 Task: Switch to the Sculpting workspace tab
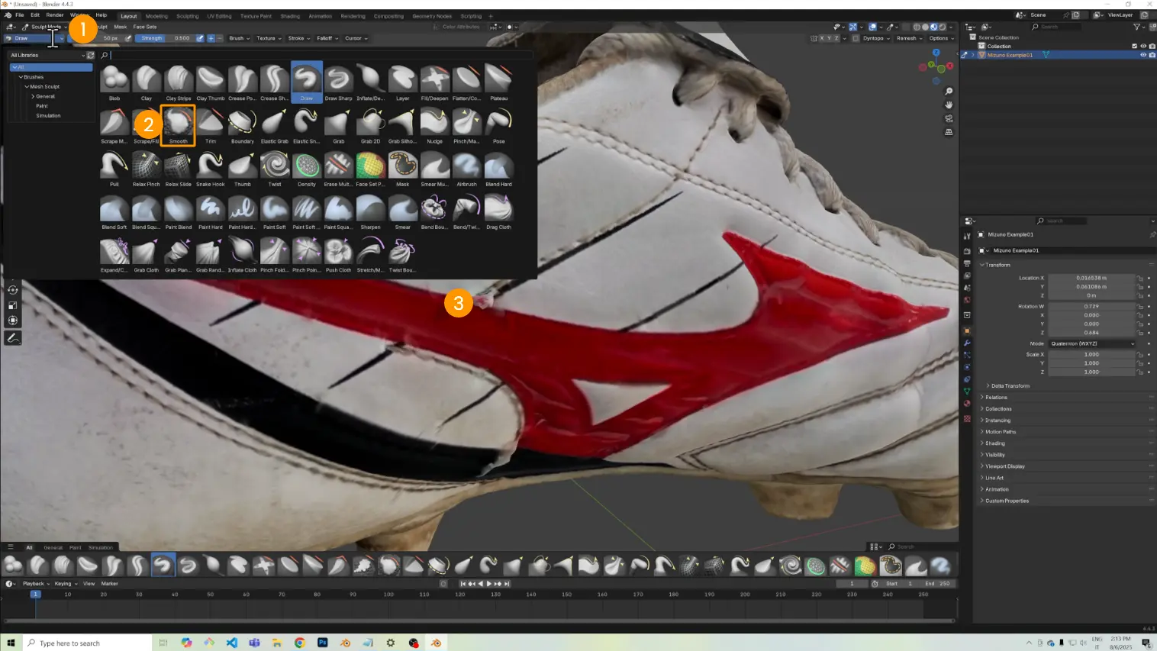click(x=187, y=16)
